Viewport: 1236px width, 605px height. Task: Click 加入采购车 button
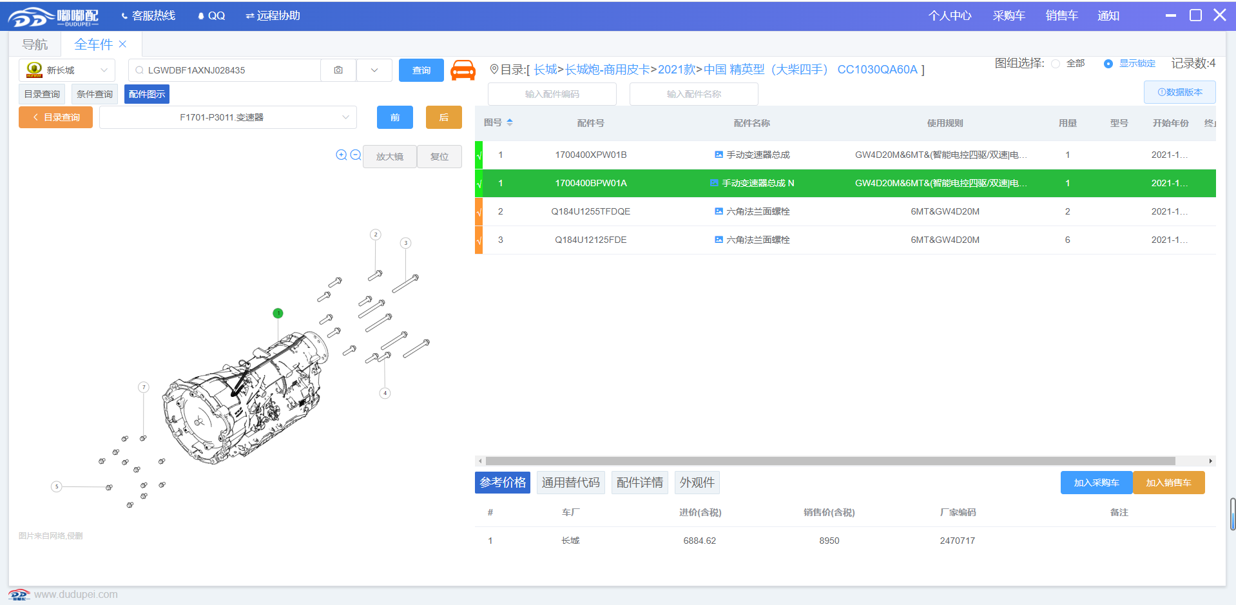(1097, 483)
